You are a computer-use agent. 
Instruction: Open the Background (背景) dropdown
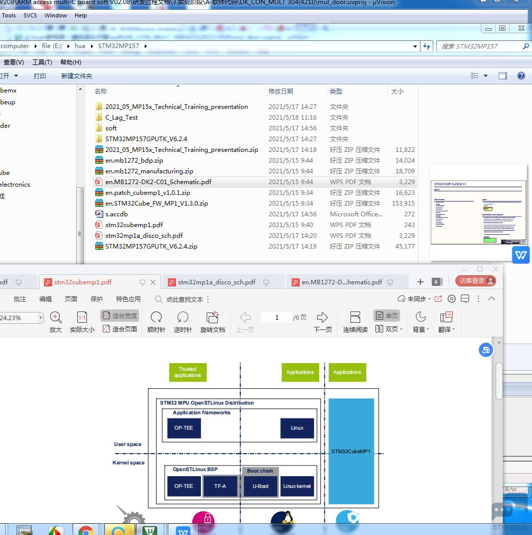pos(421,322)
